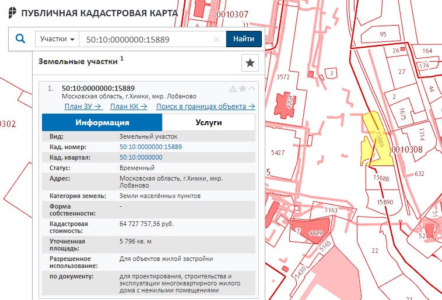Select the Информация tab
442x300 pixels.
coord(102,122)
